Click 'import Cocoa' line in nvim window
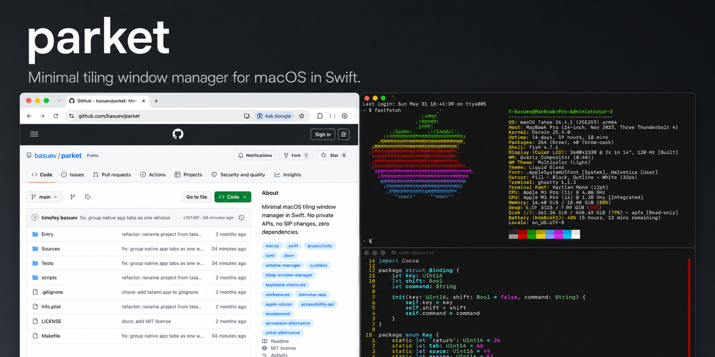Viewport: 715px width, 357px height. 398,260
